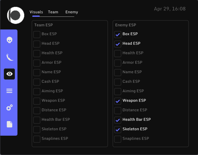Check Team Name ESP option
The height and width of the screenshot is (155, 198).
coord(37,72)
